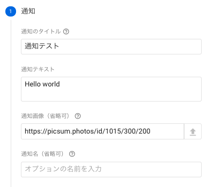Focus the 通知のタイトル field containing 通知テスト
This screenshot has height=187, width=206.
[111, 47]
